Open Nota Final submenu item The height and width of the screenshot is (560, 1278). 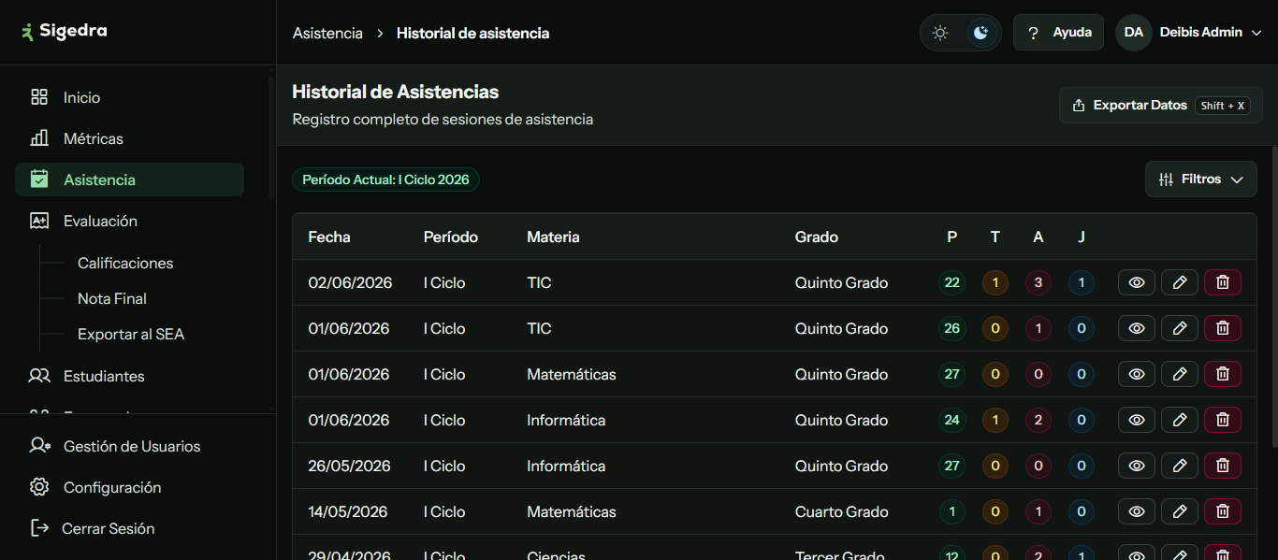(x=112, y=298)
